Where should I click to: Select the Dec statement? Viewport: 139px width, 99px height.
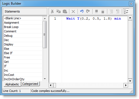point(23,40)
